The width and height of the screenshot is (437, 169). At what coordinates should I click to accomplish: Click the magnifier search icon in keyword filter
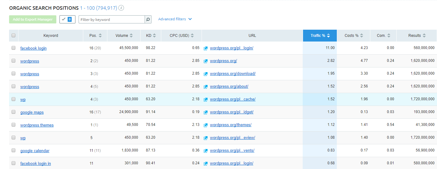click(148, 19)
